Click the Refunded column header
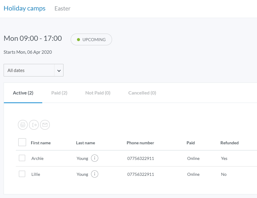The height and width of the screenshot is (198, 257). click(x=229, y=143)
